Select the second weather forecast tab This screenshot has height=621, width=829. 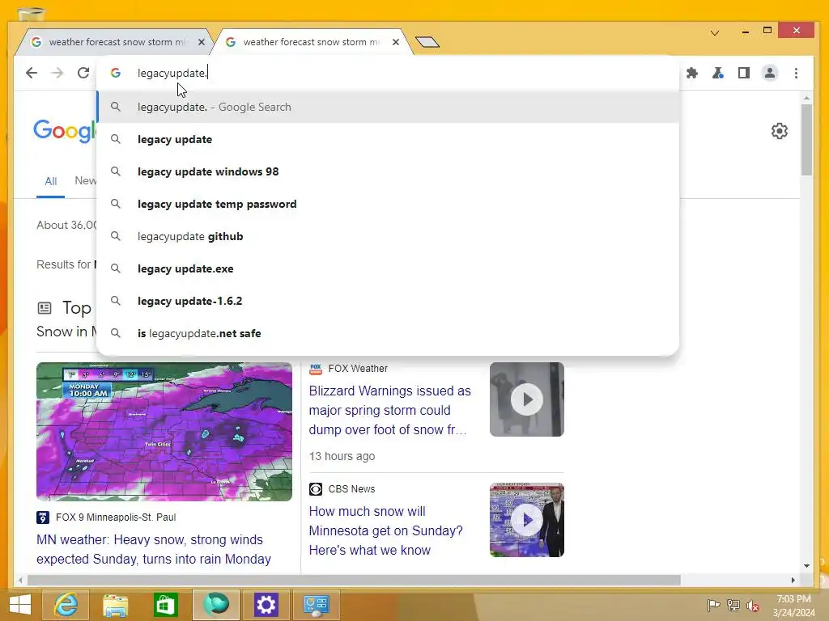[312, 42]
